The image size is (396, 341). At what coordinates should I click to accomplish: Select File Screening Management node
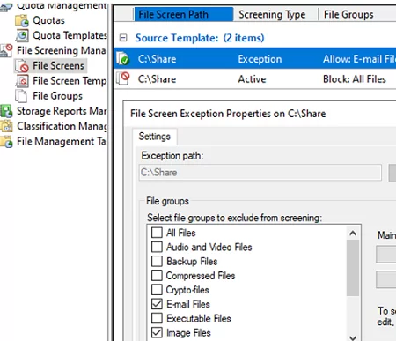61,50
